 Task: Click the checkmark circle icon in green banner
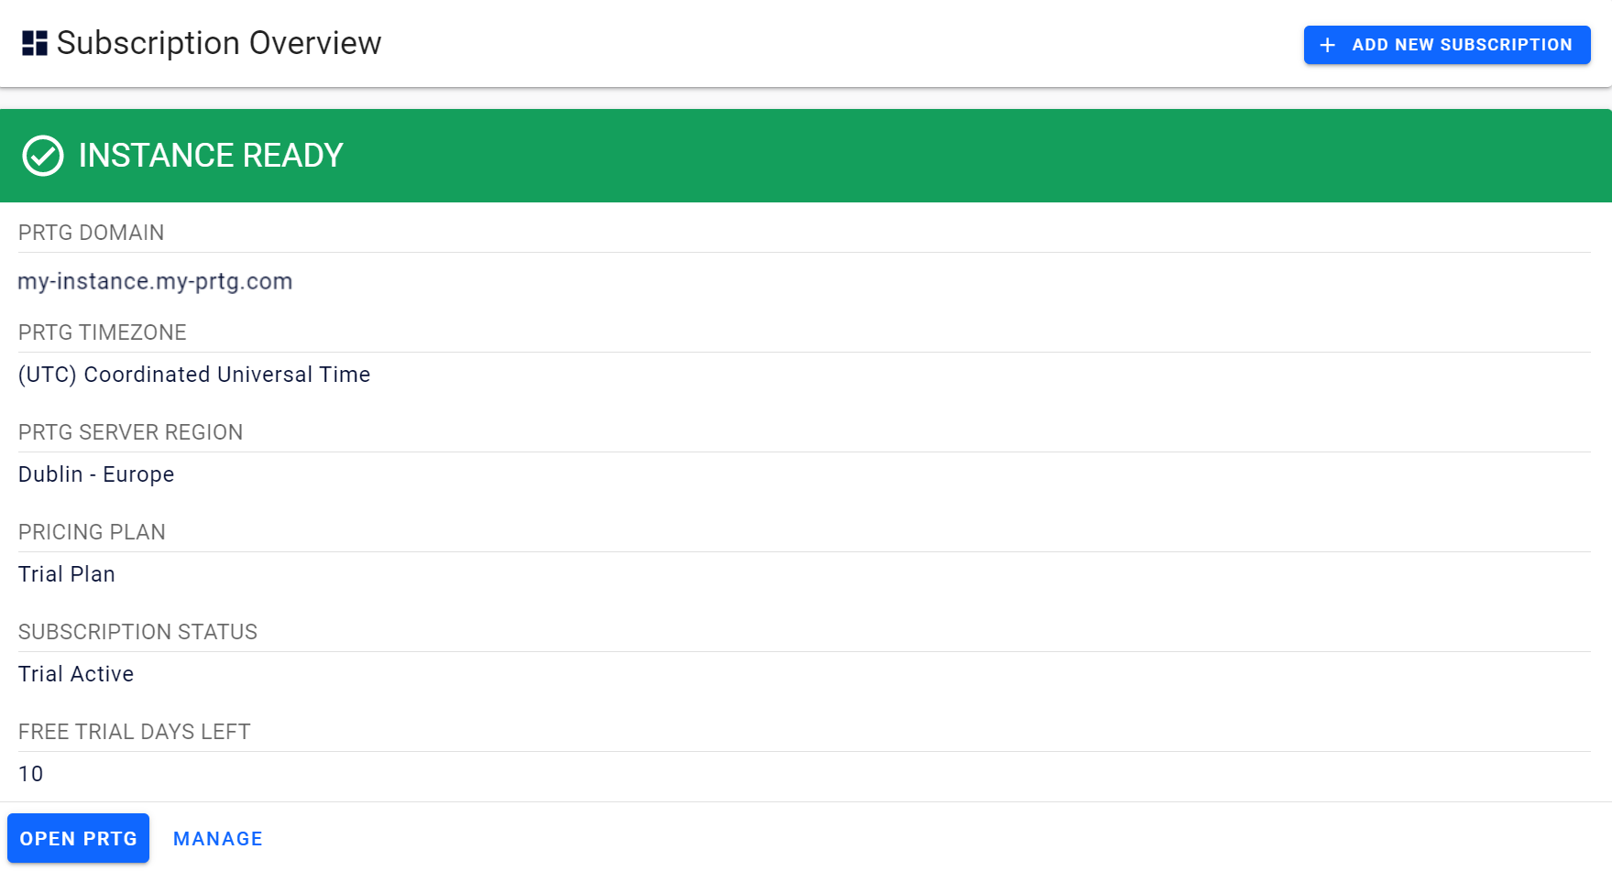coord(43,156)
